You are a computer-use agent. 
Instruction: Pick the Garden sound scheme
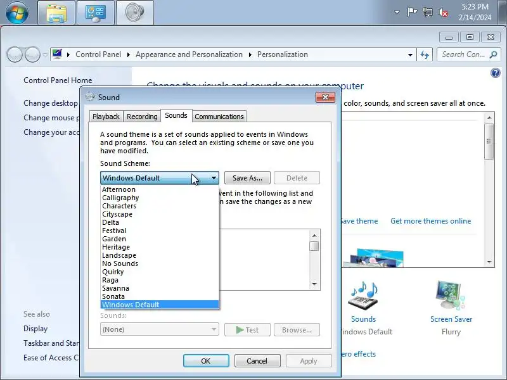[160, 239]
